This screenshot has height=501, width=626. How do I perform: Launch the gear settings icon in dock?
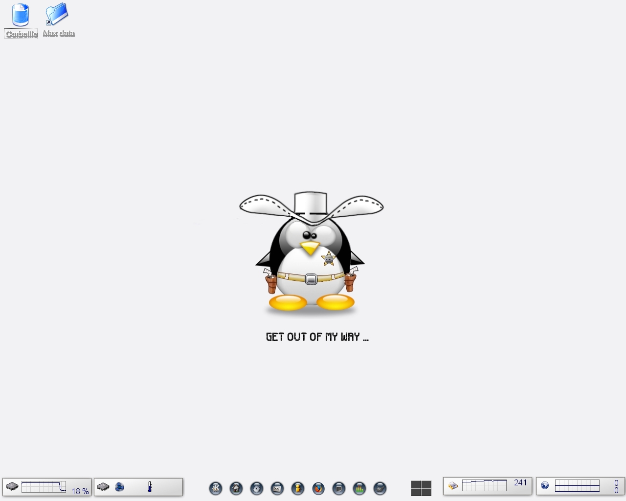click(x=257, y=488)
